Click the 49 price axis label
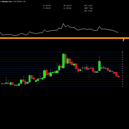 [x=123, y=73]
